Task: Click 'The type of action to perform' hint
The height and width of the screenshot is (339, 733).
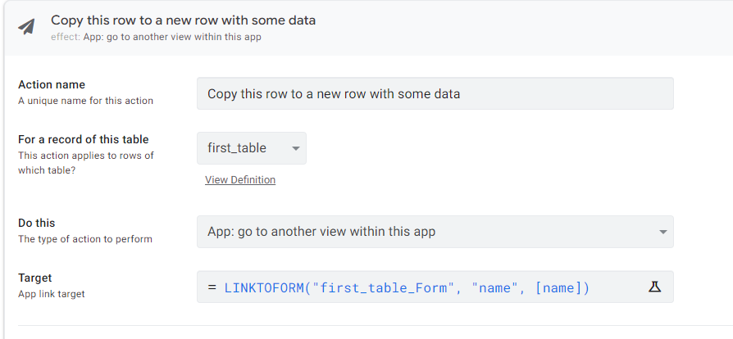Action: click(x=85, y=239)
